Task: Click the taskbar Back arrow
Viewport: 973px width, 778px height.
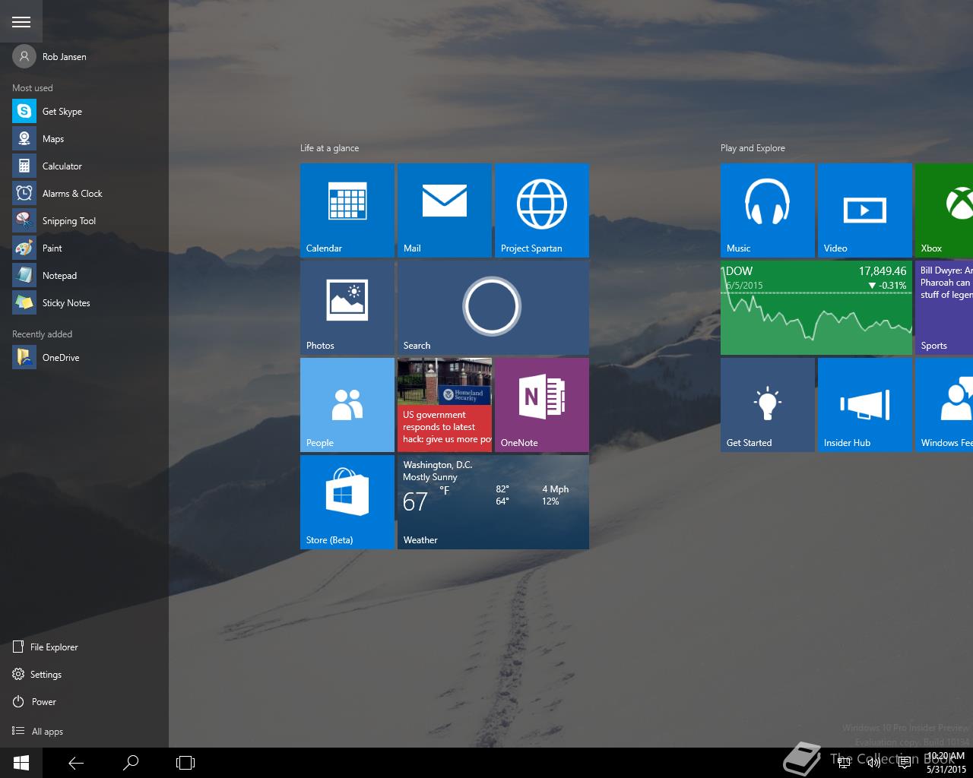Action: coord(76,763)
